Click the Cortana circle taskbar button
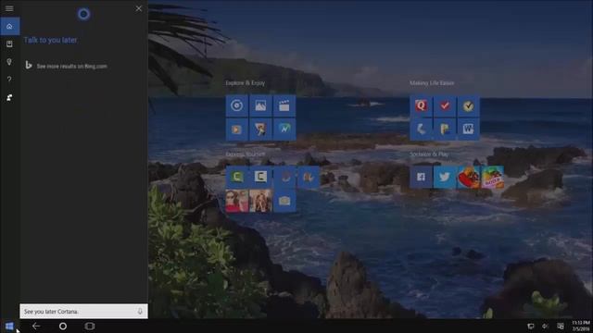This screenshot has width=593, height=333. 63,326
